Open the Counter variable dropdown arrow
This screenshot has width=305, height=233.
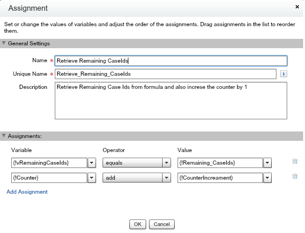point(92,178)
